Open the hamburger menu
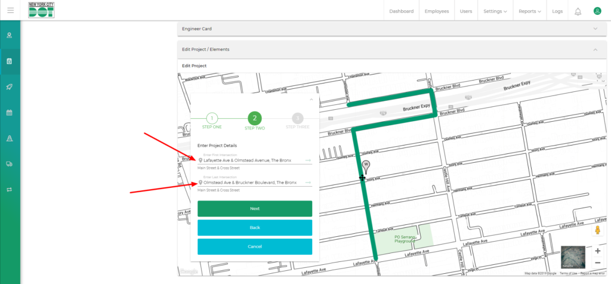 (10, 10)
